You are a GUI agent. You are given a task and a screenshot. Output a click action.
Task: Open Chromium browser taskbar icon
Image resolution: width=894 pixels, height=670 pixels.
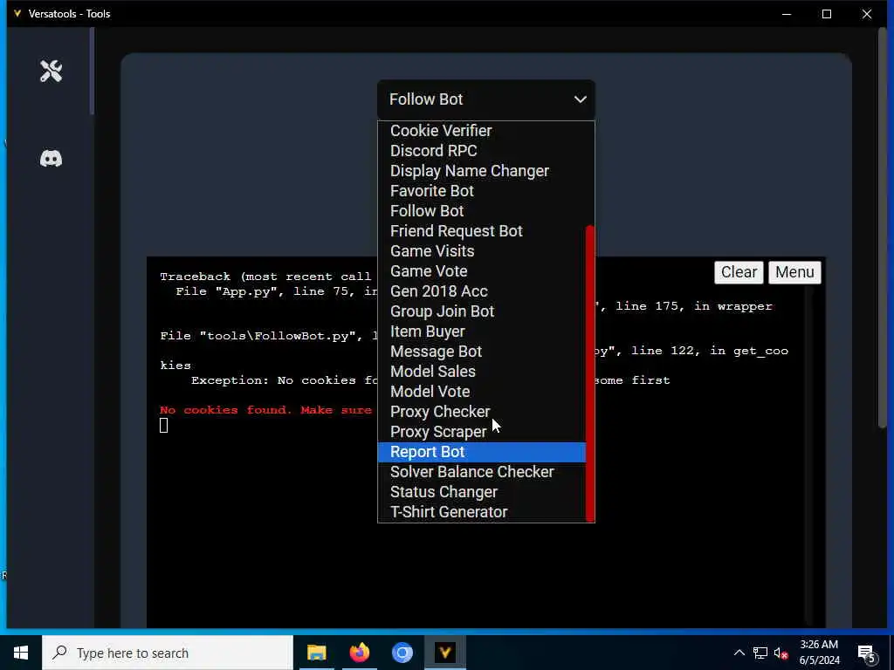402,653
